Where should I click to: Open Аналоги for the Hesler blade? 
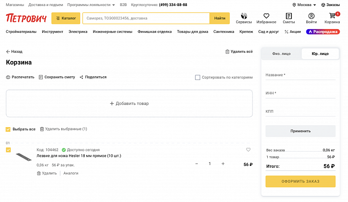point(71,173)
